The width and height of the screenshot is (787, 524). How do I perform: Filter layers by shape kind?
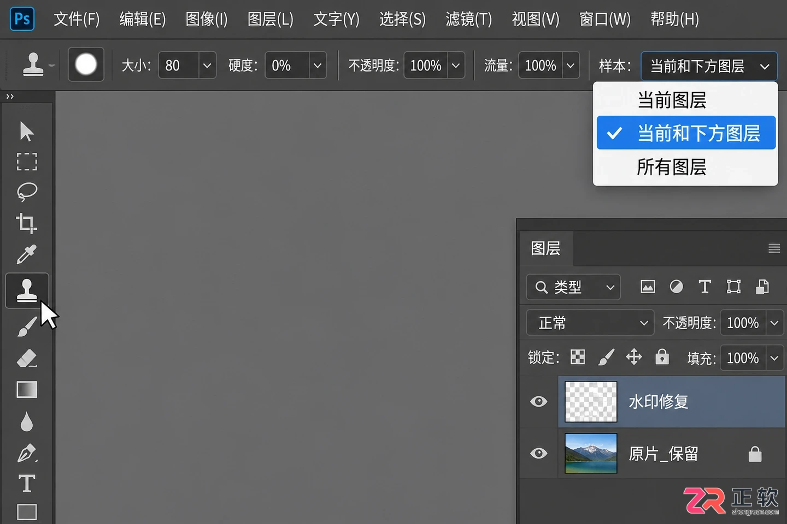coord(733,287)
